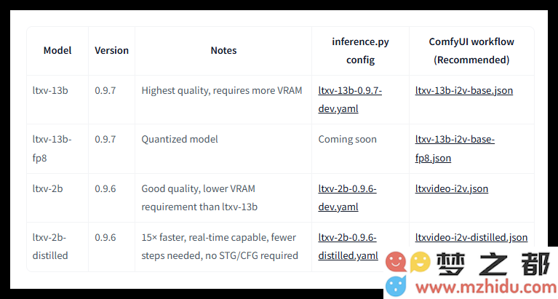The width and height of the screenshot is (558, 299).
Task: Open ltxvideo-i2v.json workflow link
Action: tap(452, 188)
